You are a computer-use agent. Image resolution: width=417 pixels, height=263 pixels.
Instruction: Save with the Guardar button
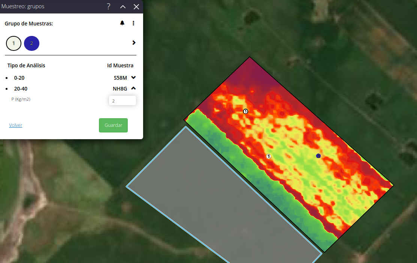coord(113,125)
